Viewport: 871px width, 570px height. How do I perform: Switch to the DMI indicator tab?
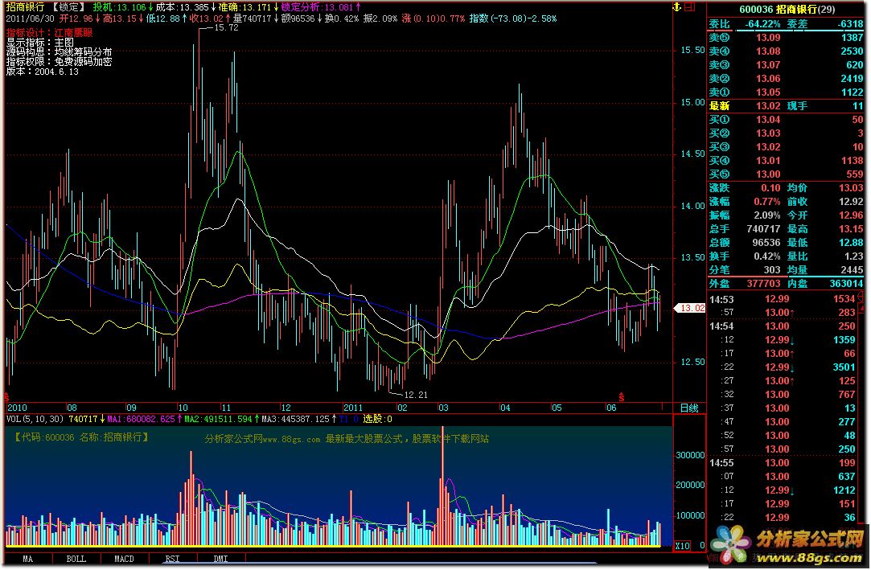coord(220,559)
